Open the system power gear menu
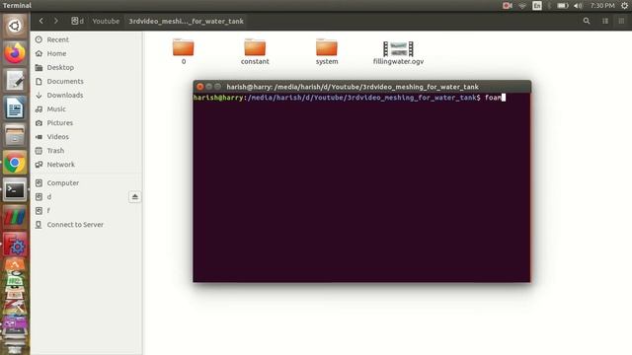This screenshot has height=355, width=632. pyautogui.click(x=624, y=6)
